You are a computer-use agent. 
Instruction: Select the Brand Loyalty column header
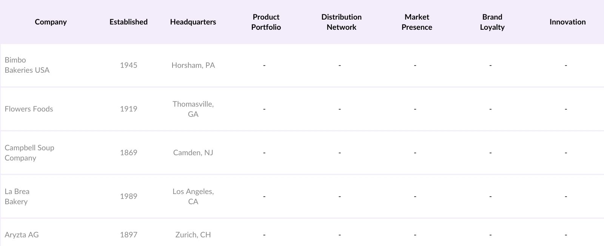point(492,22)
